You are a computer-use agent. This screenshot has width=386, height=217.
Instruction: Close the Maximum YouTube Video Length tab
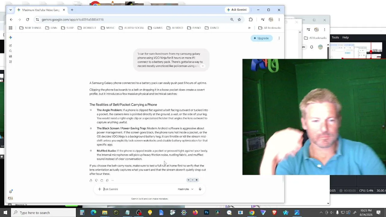(x=64, y=10)
